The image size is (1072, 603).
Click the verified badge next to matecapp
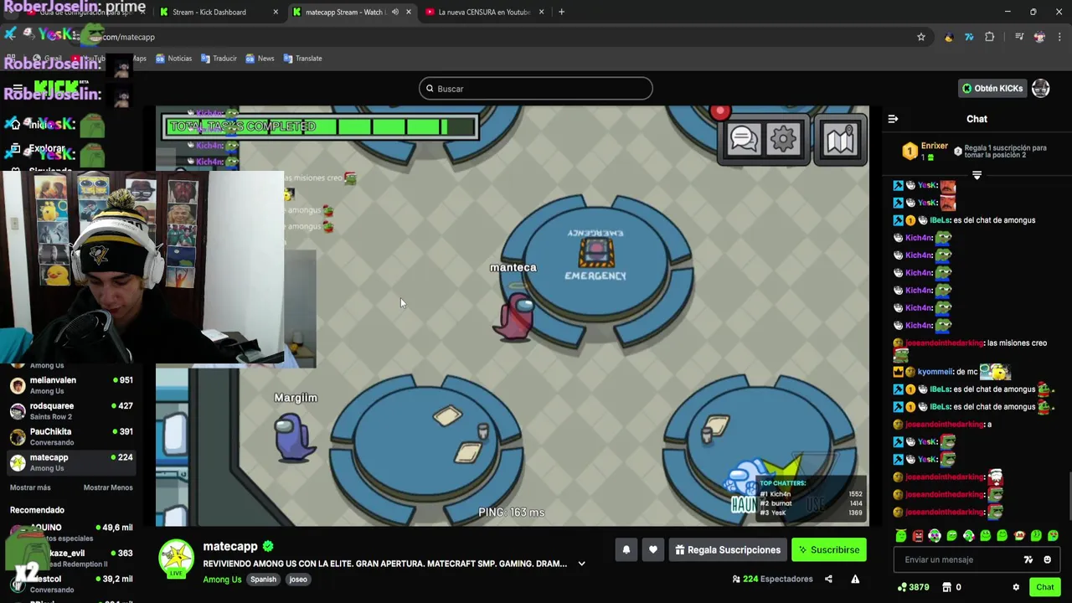click(x=268, y=546)
